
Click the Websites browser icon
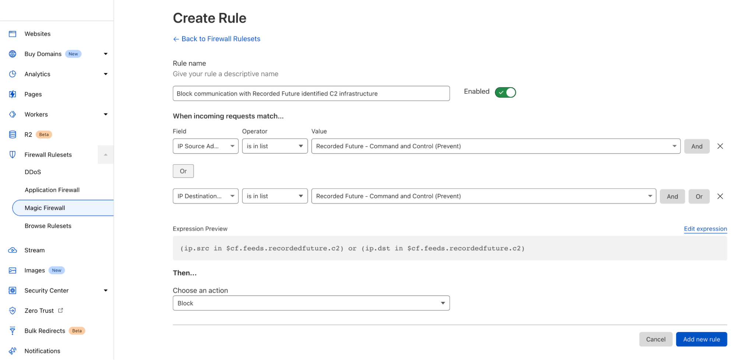pos(13,34)
